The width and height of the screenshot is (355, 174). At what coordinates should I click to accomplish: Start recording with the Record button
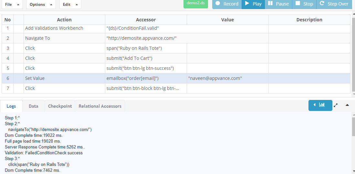(x=227, y=4)
